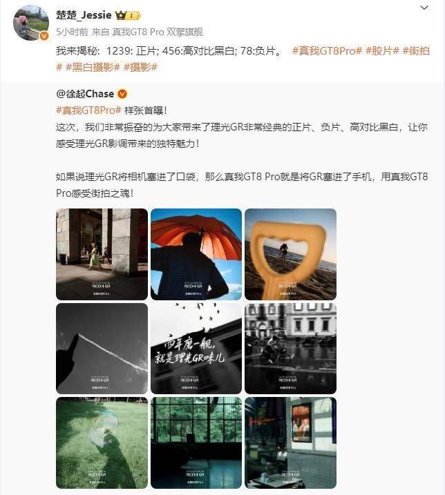445x495 pixels.
Task: Open the grass bubble shadow photo
Action: (x=102, y=443)
